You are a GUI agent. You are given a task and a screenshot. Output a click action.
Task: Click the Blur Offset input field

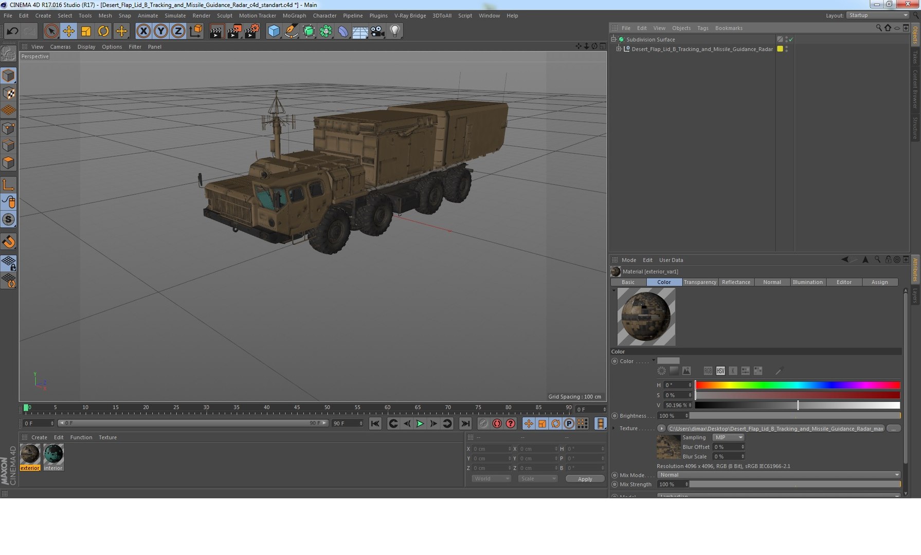tap(728, 447)
